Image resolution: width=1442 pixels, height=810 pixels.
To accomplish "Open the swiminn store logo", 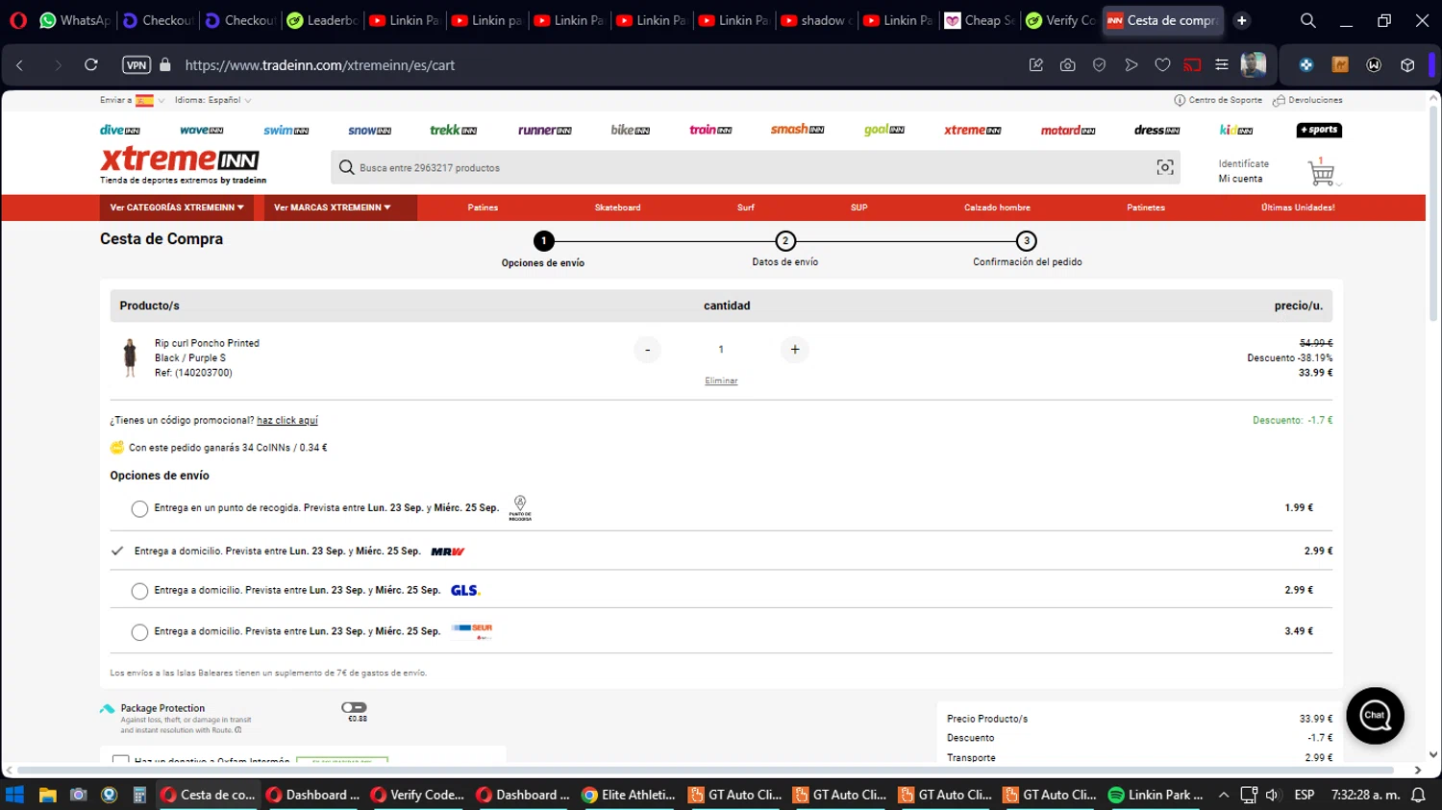I will (x=286, y=130).
